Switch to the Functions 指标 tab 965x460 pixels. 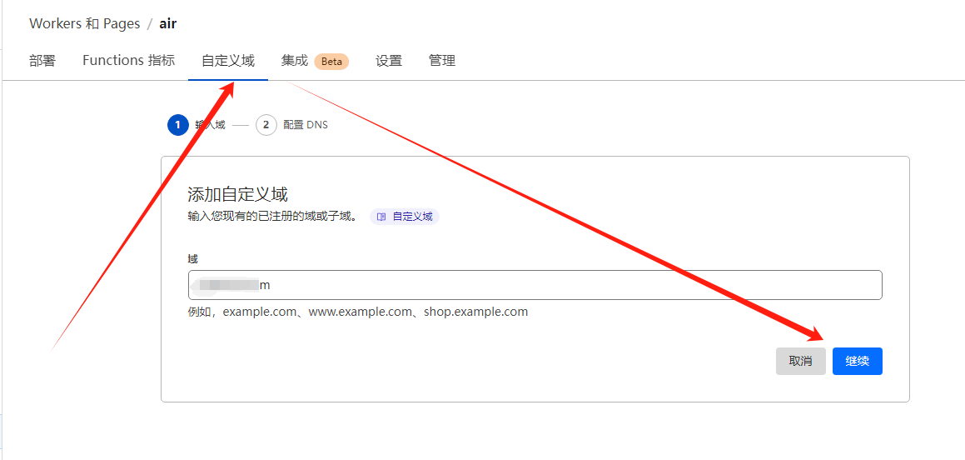coord(128,61)
